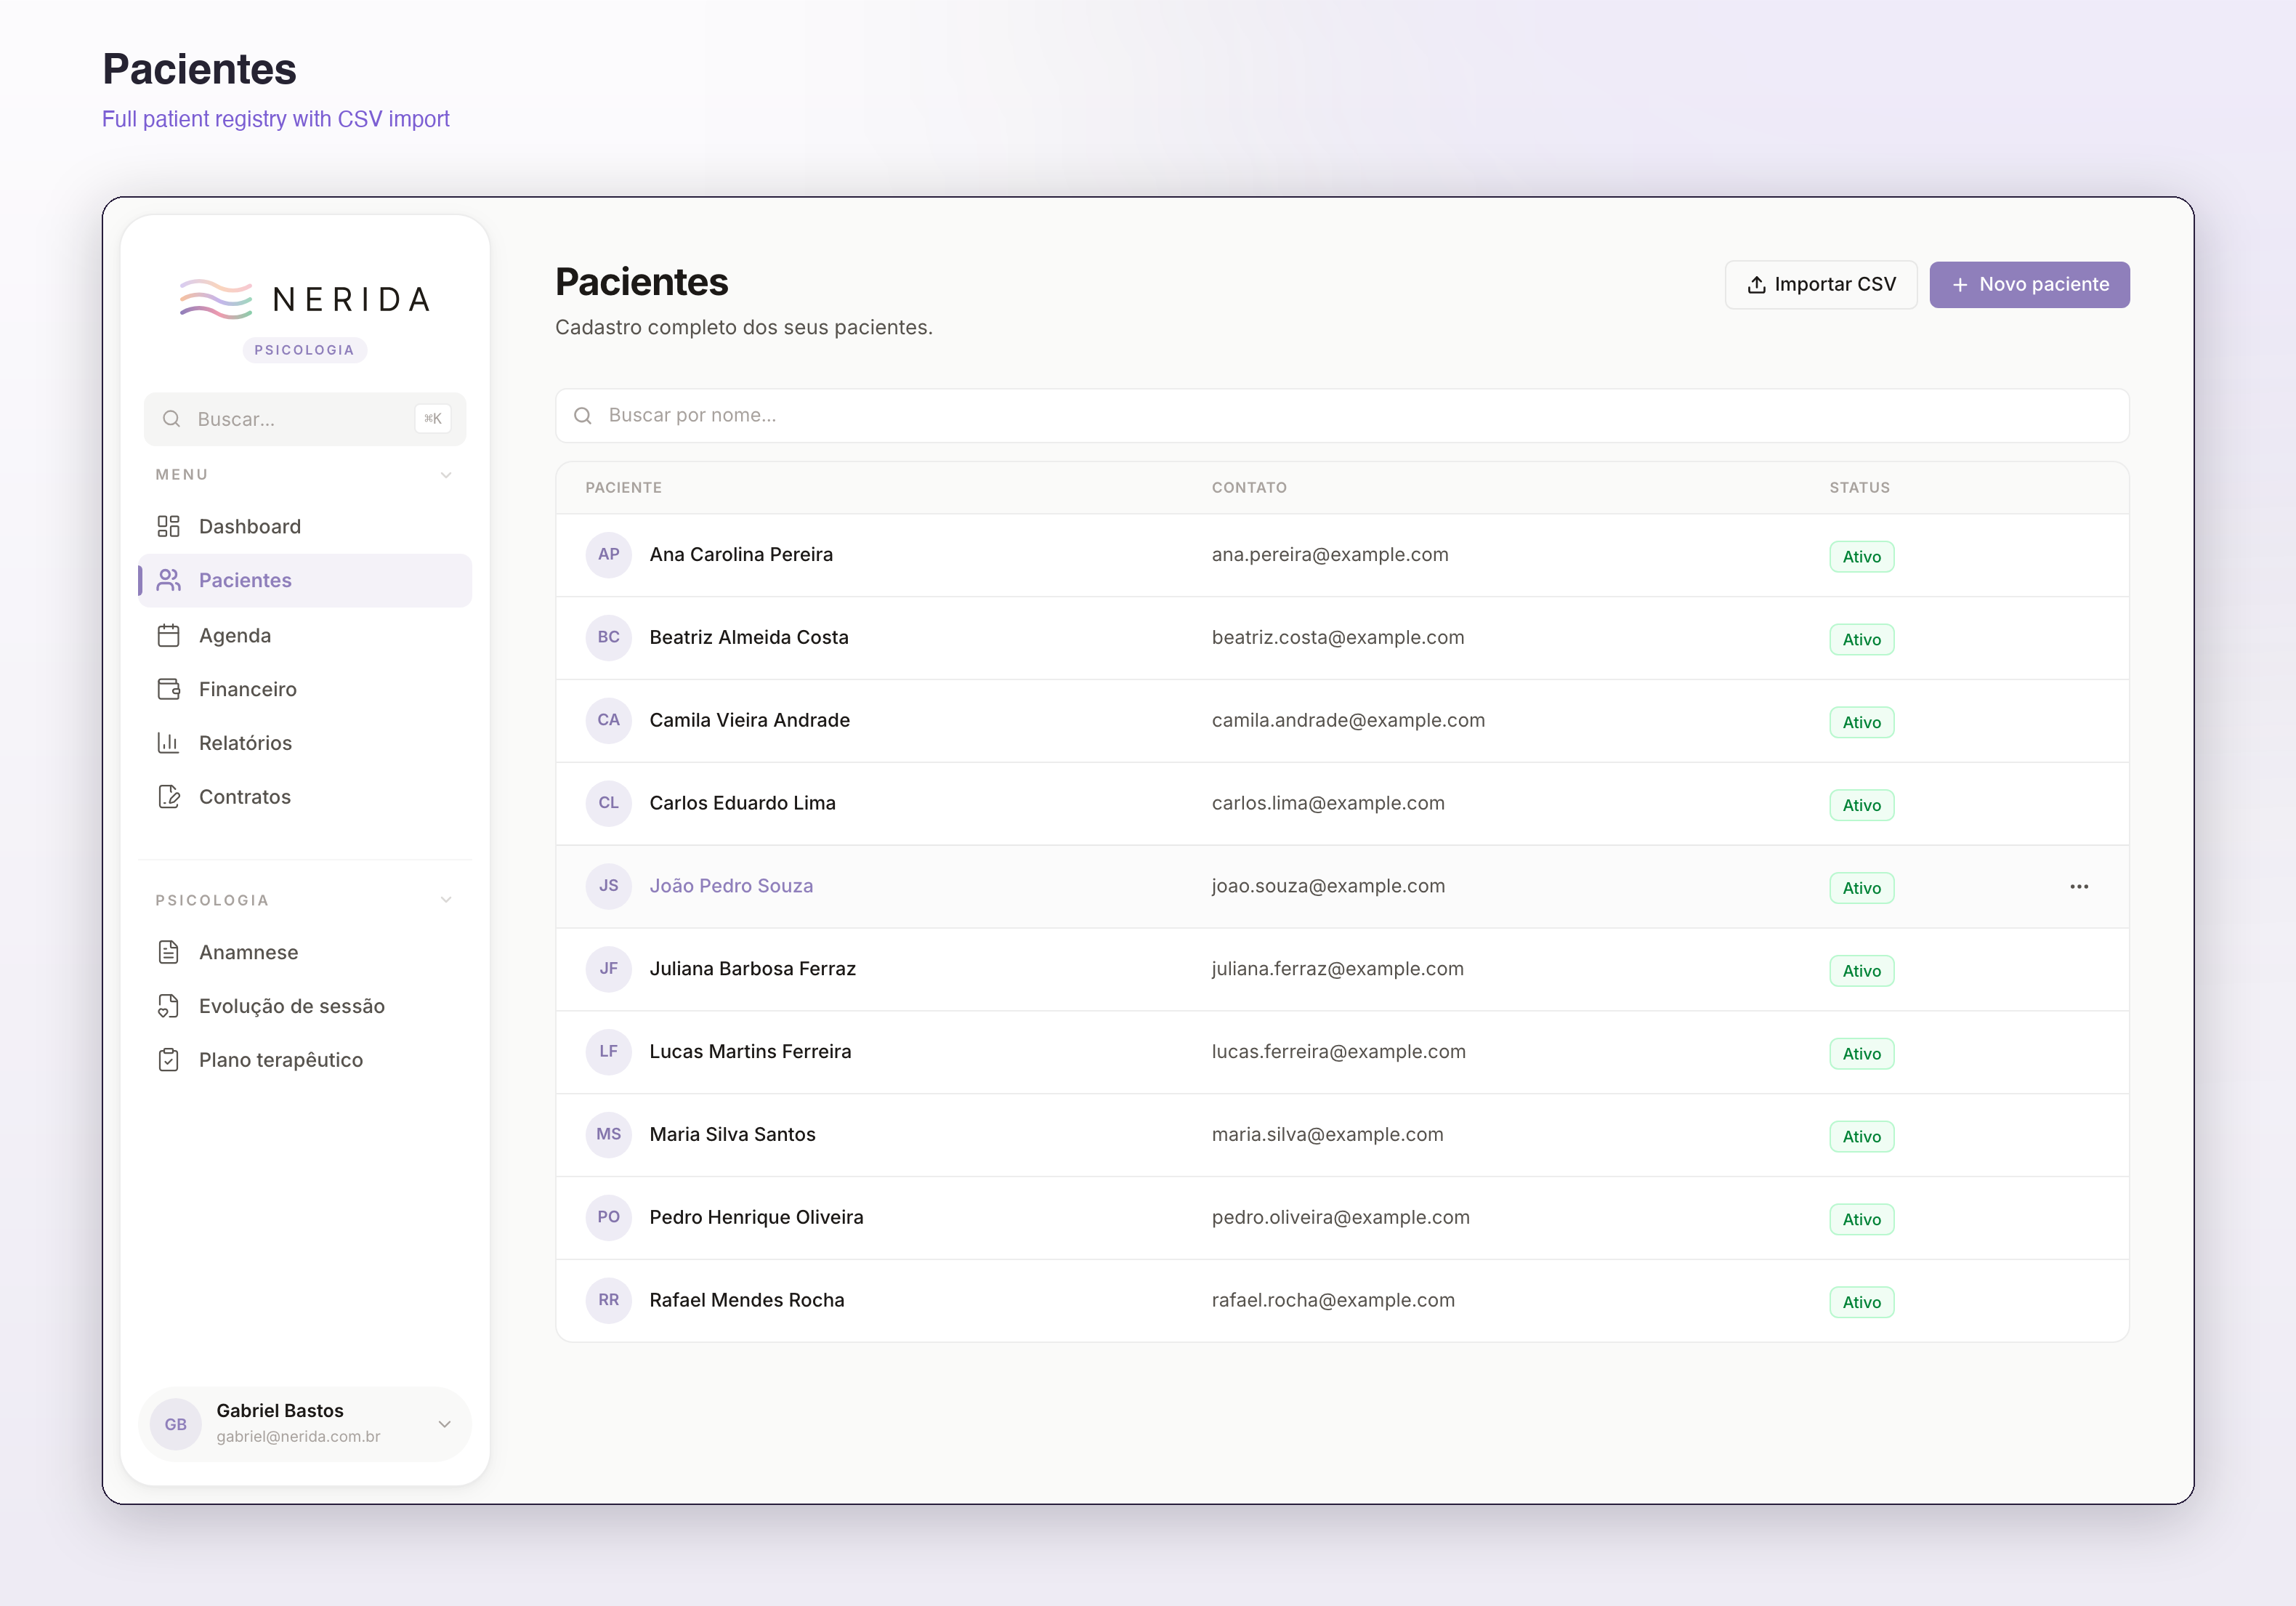Open the Dashboard menu item

pos(305,526)
